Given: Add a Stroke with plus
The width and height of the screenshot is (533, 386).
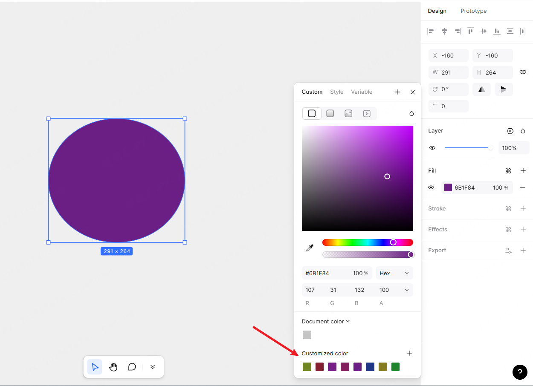Looking at the screenshot, I should pyautogui.click(x=523, y=208).
